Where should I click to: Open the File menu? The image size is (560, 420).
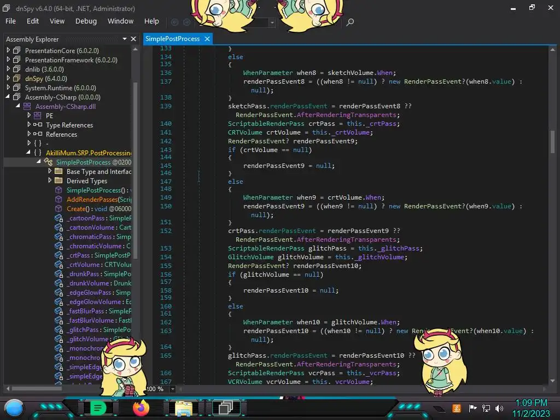pos(10,21)
